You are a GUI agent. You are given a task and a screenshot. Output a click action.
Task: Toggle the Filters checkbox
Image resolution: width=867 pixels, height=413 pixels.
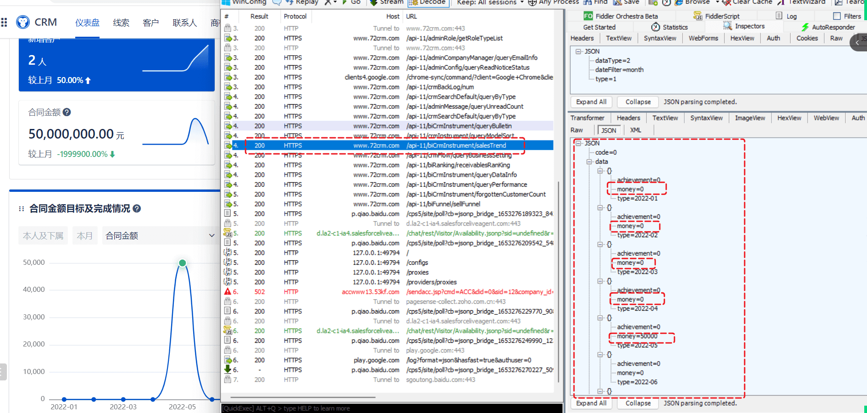coord(837,16)
